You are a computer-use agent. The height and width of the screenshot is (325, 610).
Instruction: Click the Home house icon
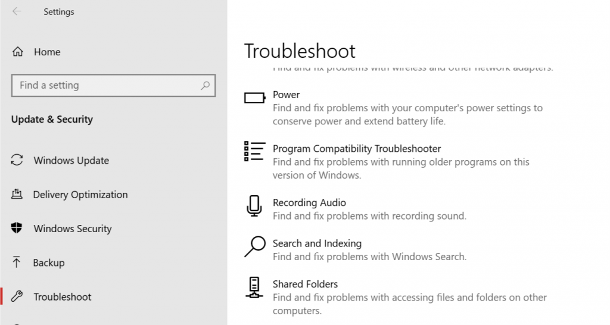coord(18,52)
